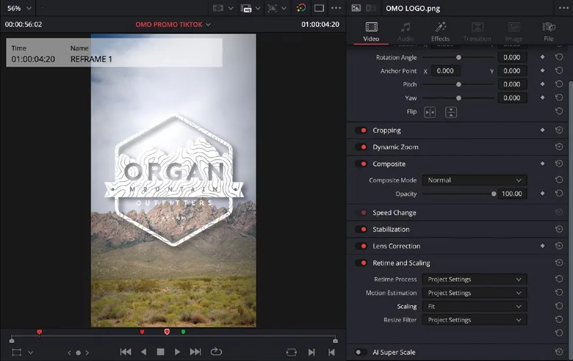Switch to the Effects inspector tab

[440, 31]
